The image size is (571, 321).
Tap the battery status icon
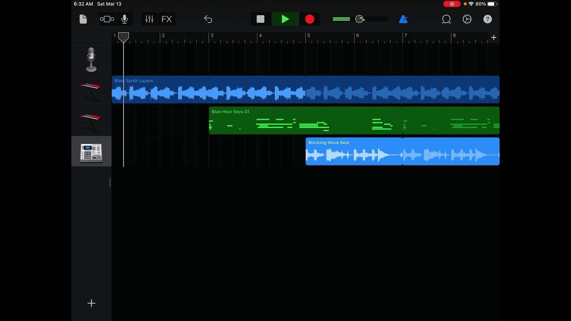492,4
